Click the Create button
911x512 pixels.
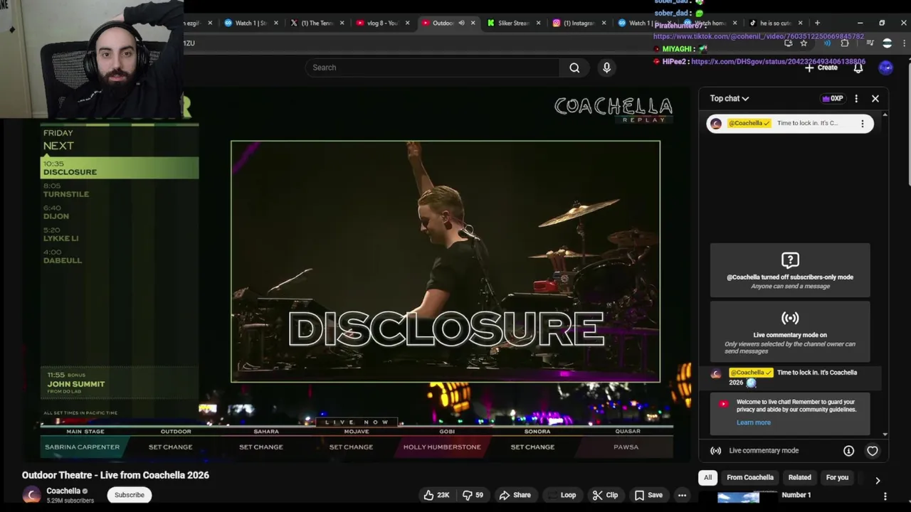821,68
